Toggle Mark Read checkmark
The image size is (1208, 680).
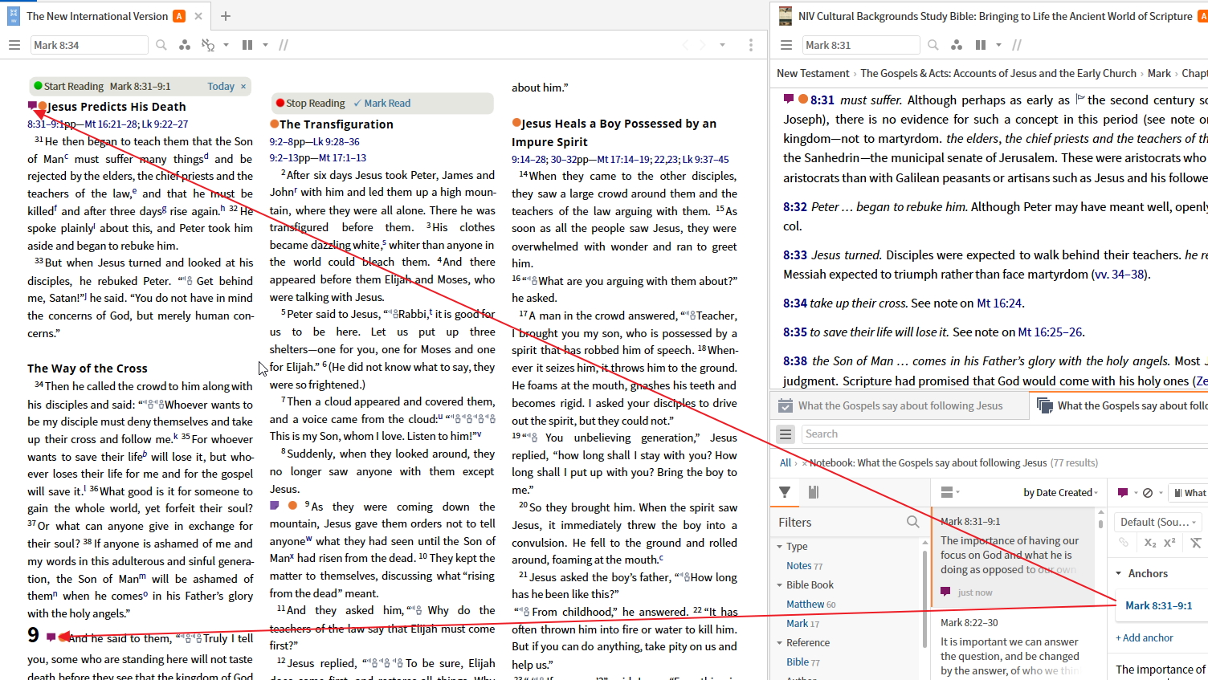tap(382, 103)
